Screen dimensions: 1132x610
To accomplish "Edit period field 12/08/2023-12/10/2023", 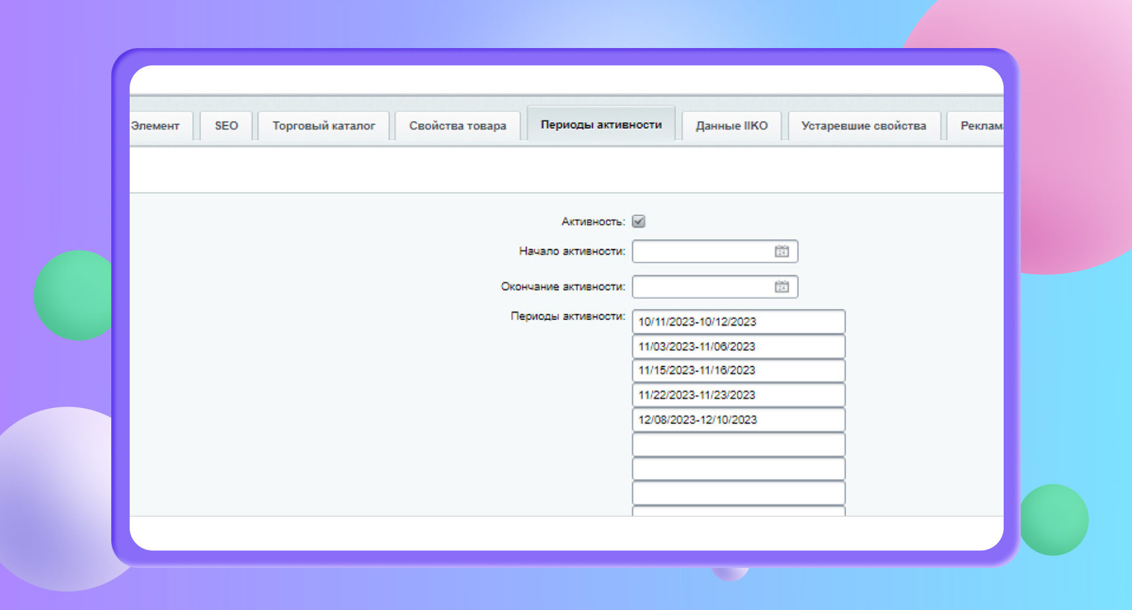I will click(738, 420).
